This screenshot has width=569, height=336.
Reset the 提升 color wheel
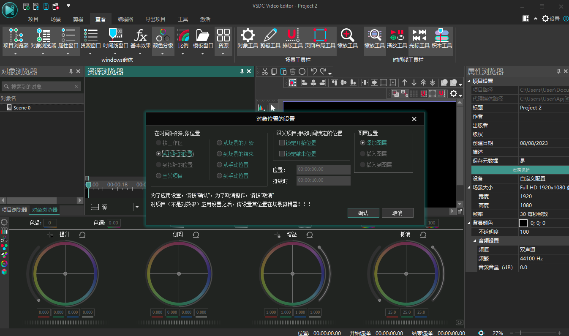click(82, 235)
